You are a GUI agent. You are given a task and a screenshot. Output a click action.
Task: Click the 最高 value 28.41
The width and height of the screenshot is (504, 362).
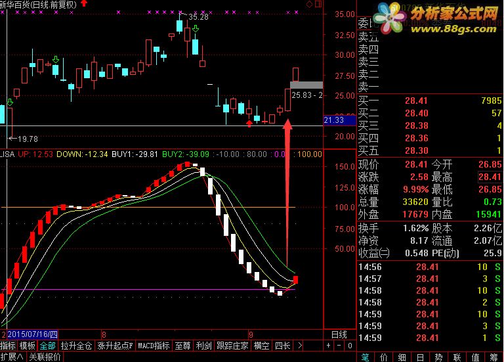click(490, 177)
